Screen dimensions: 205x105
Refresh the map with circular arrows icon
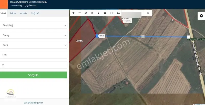pyautogui.click(x=86, y=13)
